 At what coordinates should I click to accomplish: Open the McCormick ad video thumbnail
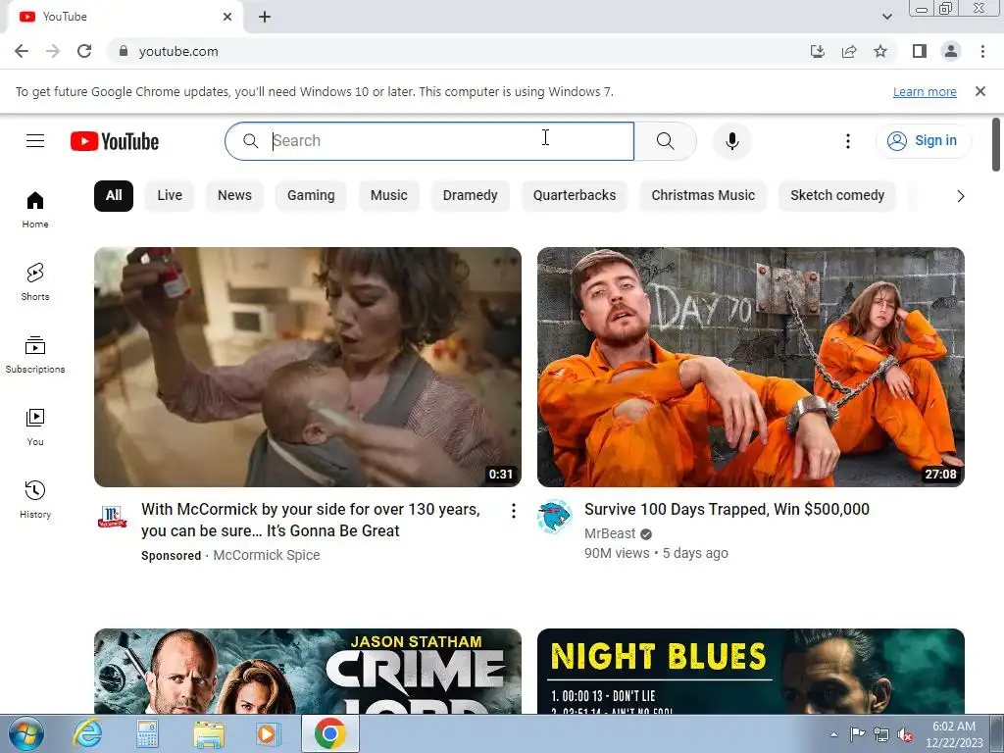pyautogui.click(x=307, y=367)
